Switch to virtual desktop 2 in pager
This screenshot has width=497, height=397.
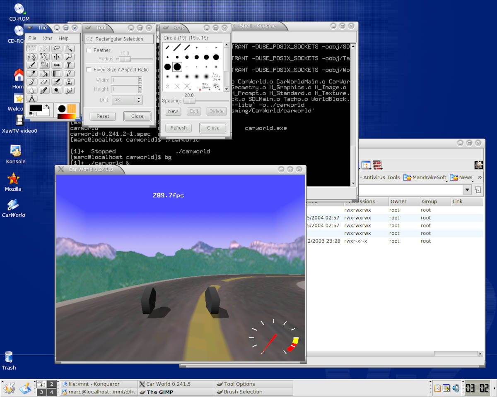pyautogui.click(x=52, y=384)
